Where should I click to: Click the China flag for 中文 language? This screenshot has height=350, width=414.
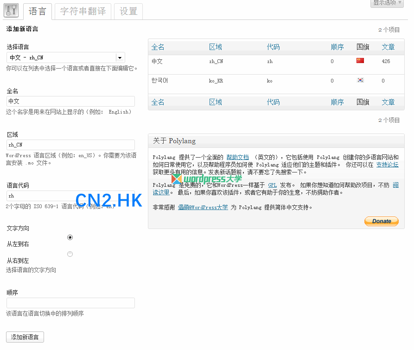(360, 60)
